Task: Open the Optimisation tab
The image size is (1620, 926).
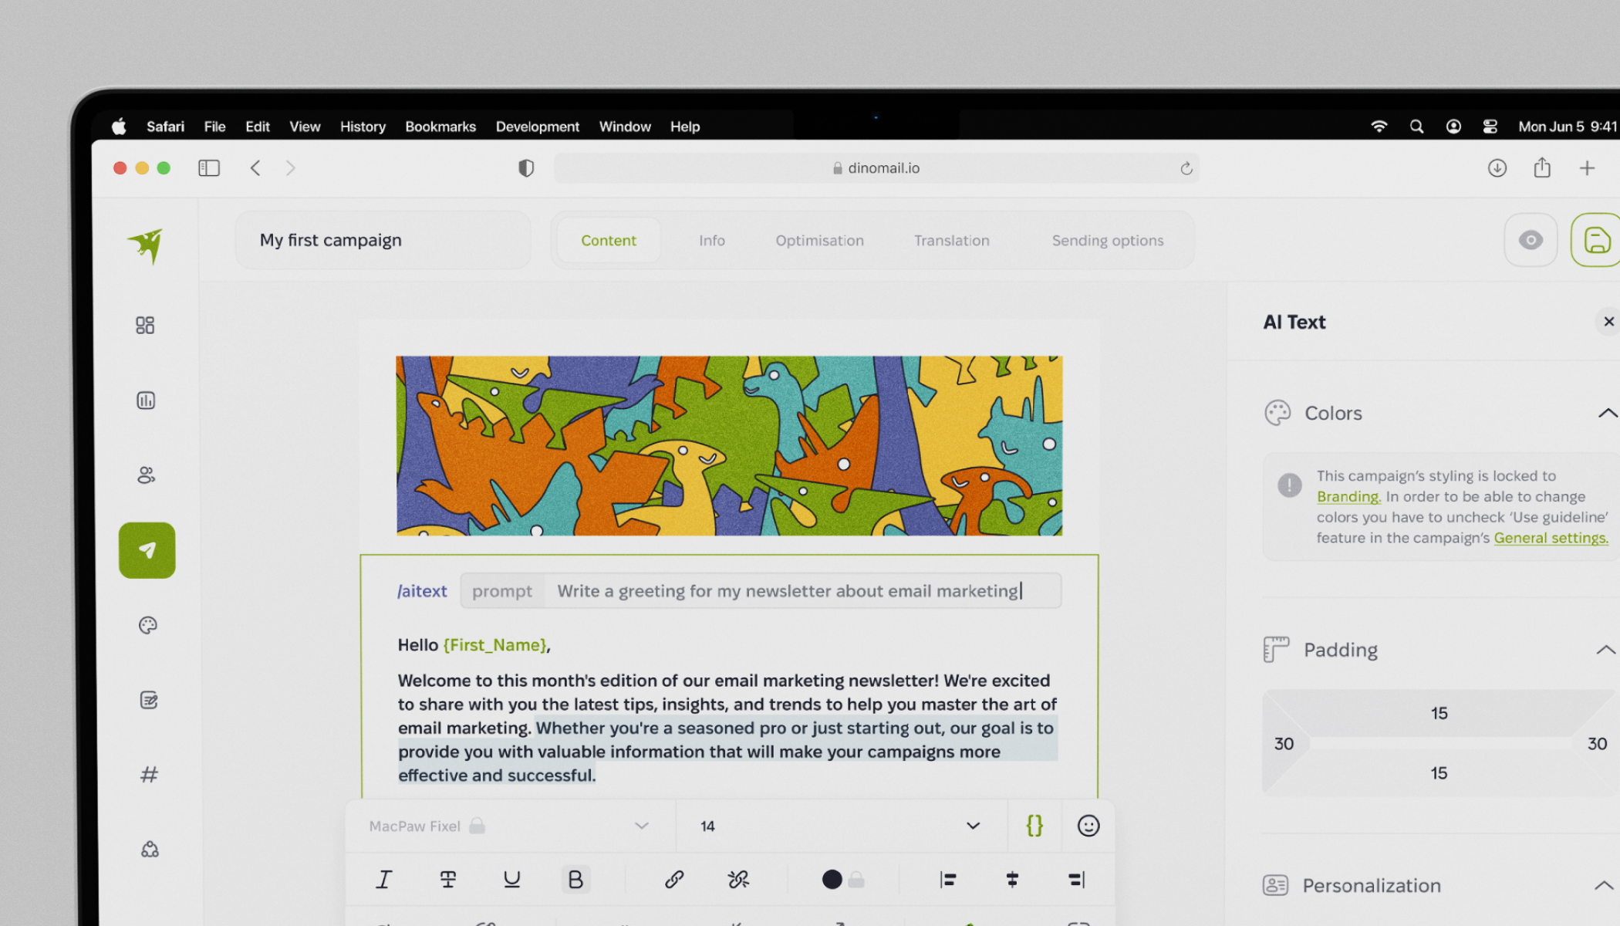Action: (819, 240)
